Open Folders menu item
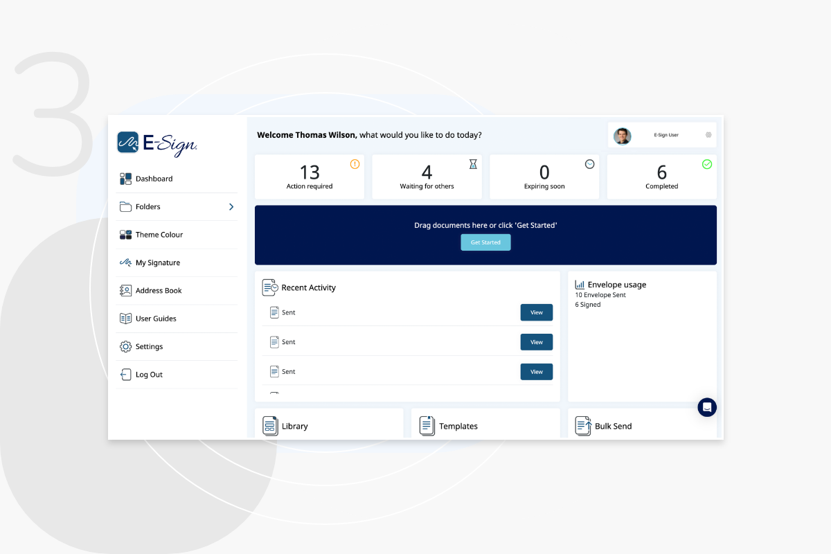 coord(177,206)
